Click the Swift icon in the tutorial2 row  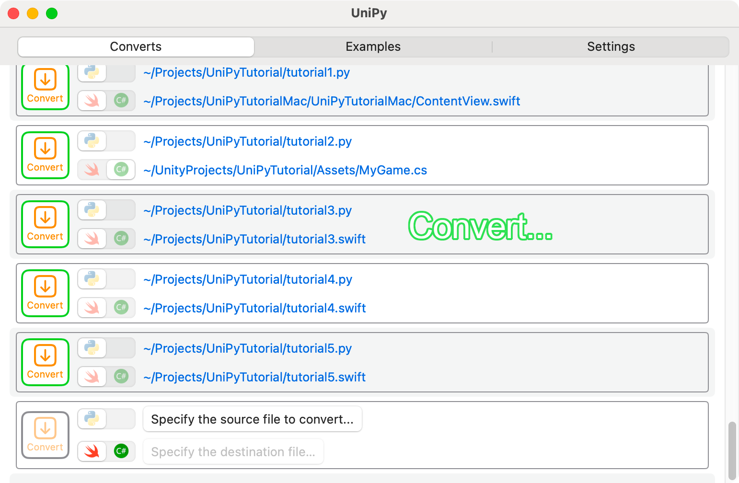[x=92, y=170]
